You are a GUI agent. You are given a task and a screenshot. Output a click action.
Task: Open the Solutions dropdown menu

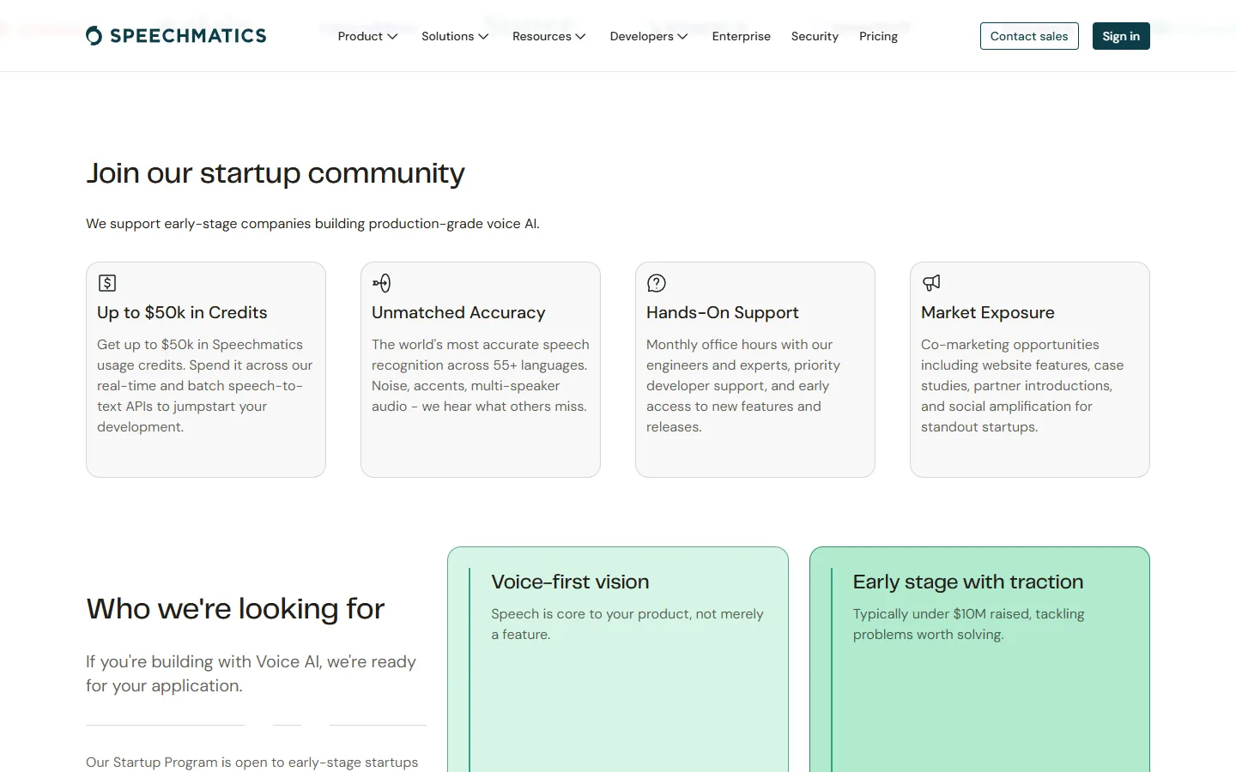[x=455, y=36]
